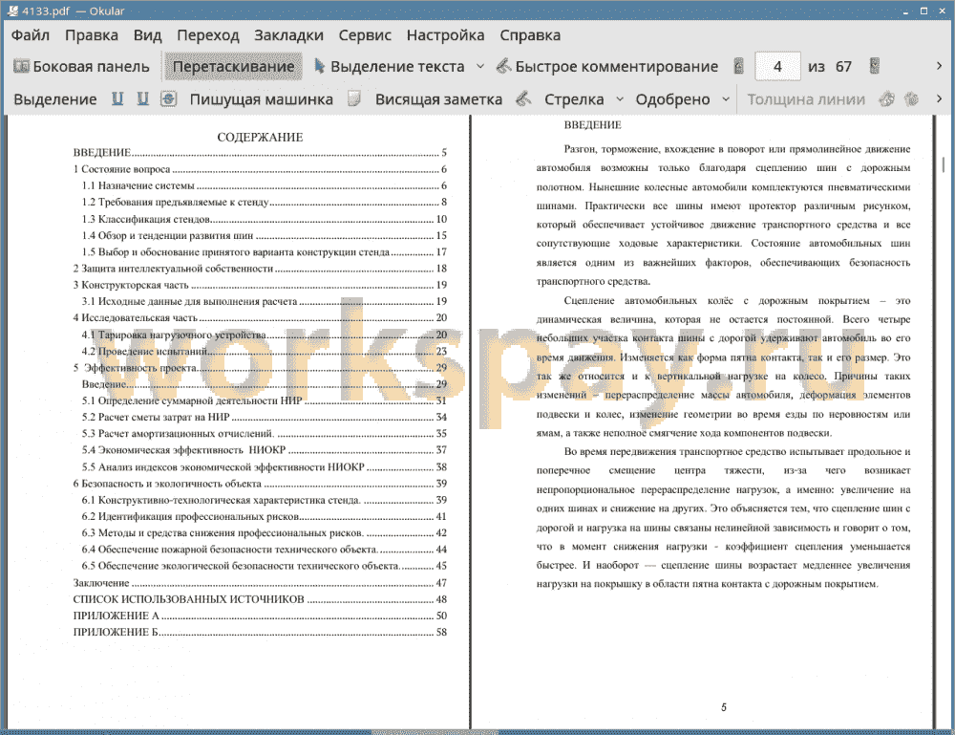
Task: Click contents row '4.2 Проведение испытаний'
Action: coord(265,351)
